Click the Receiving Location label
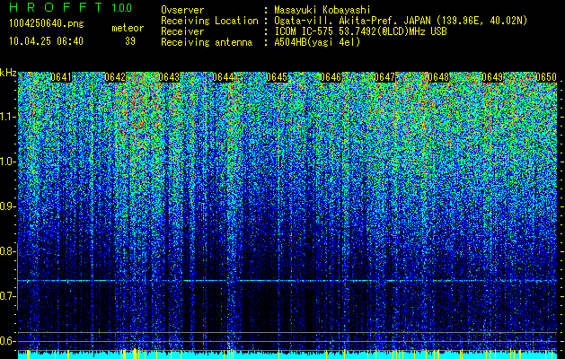 [209, 21]
